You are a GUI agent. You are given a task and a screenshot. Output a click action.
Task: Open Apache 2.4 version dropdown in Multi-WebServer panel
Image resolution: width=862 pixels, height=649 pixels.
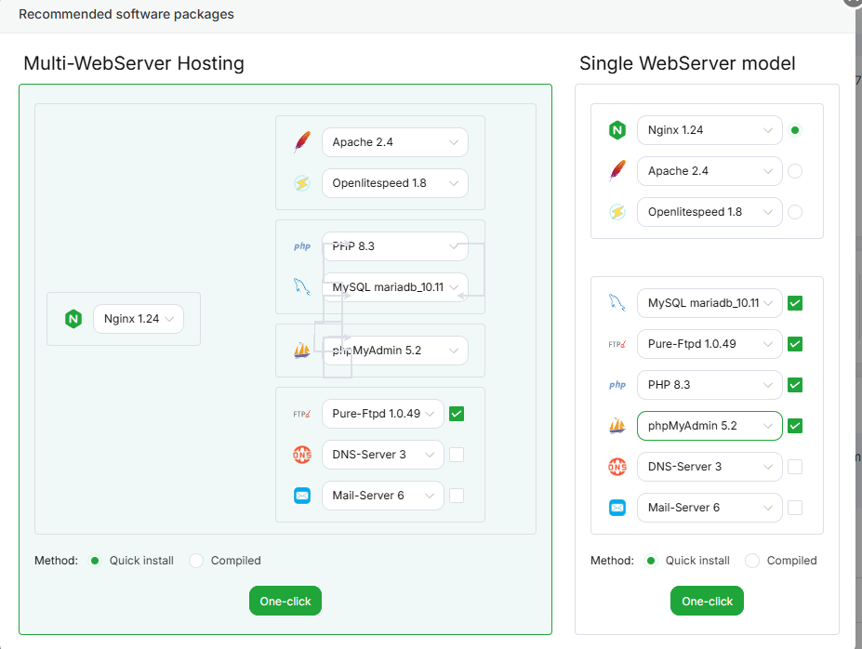click(394, 142)
